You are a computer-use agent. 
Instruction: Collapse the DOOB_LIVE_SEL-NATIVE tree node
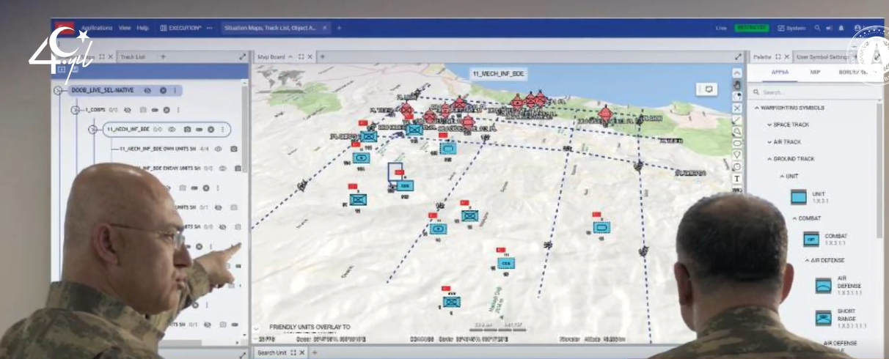click(x=59, y=90)
